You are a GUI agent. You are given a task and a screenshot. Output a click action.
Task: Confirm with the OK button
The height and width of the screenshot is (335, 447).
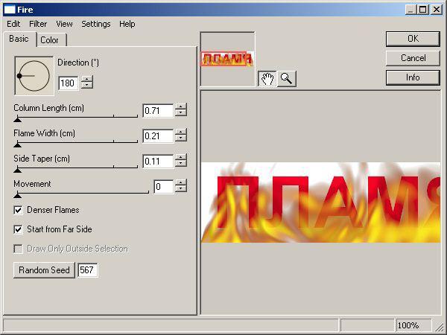pyautogui.click(x=413, y=39)
